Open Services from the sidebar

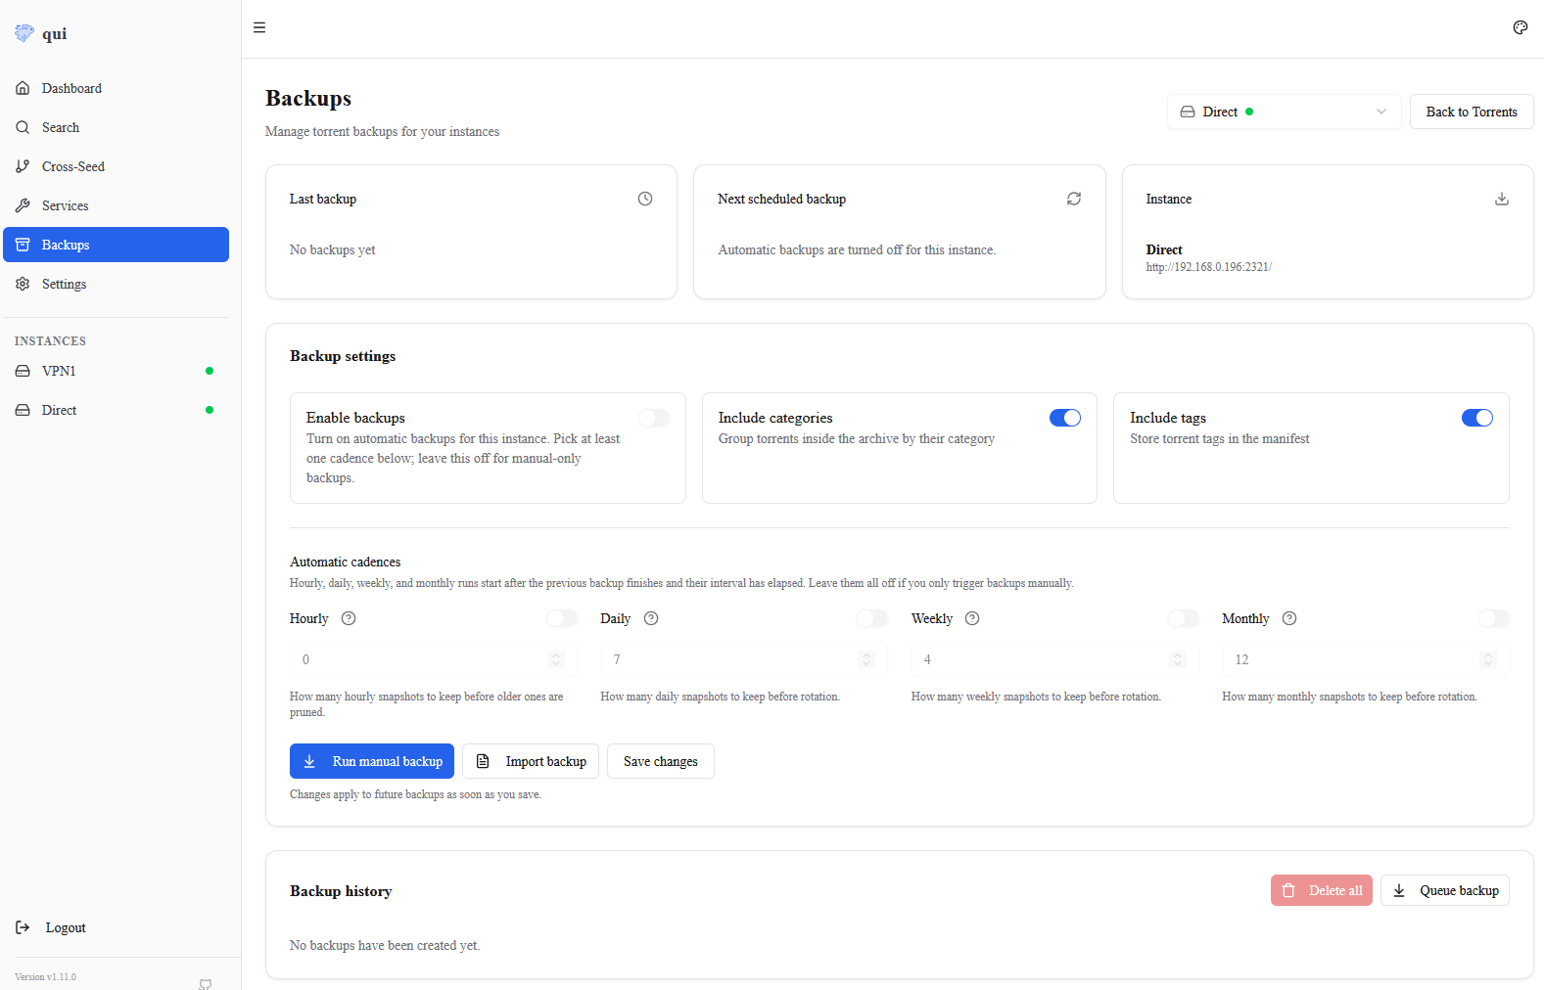click(116, 205)
